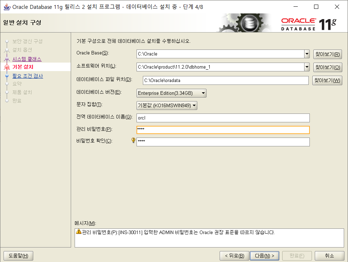Click the Oracle Base(S) label
Image resolution: width=348 pixels, height=262 pixels.
click(x=93, y=53)
